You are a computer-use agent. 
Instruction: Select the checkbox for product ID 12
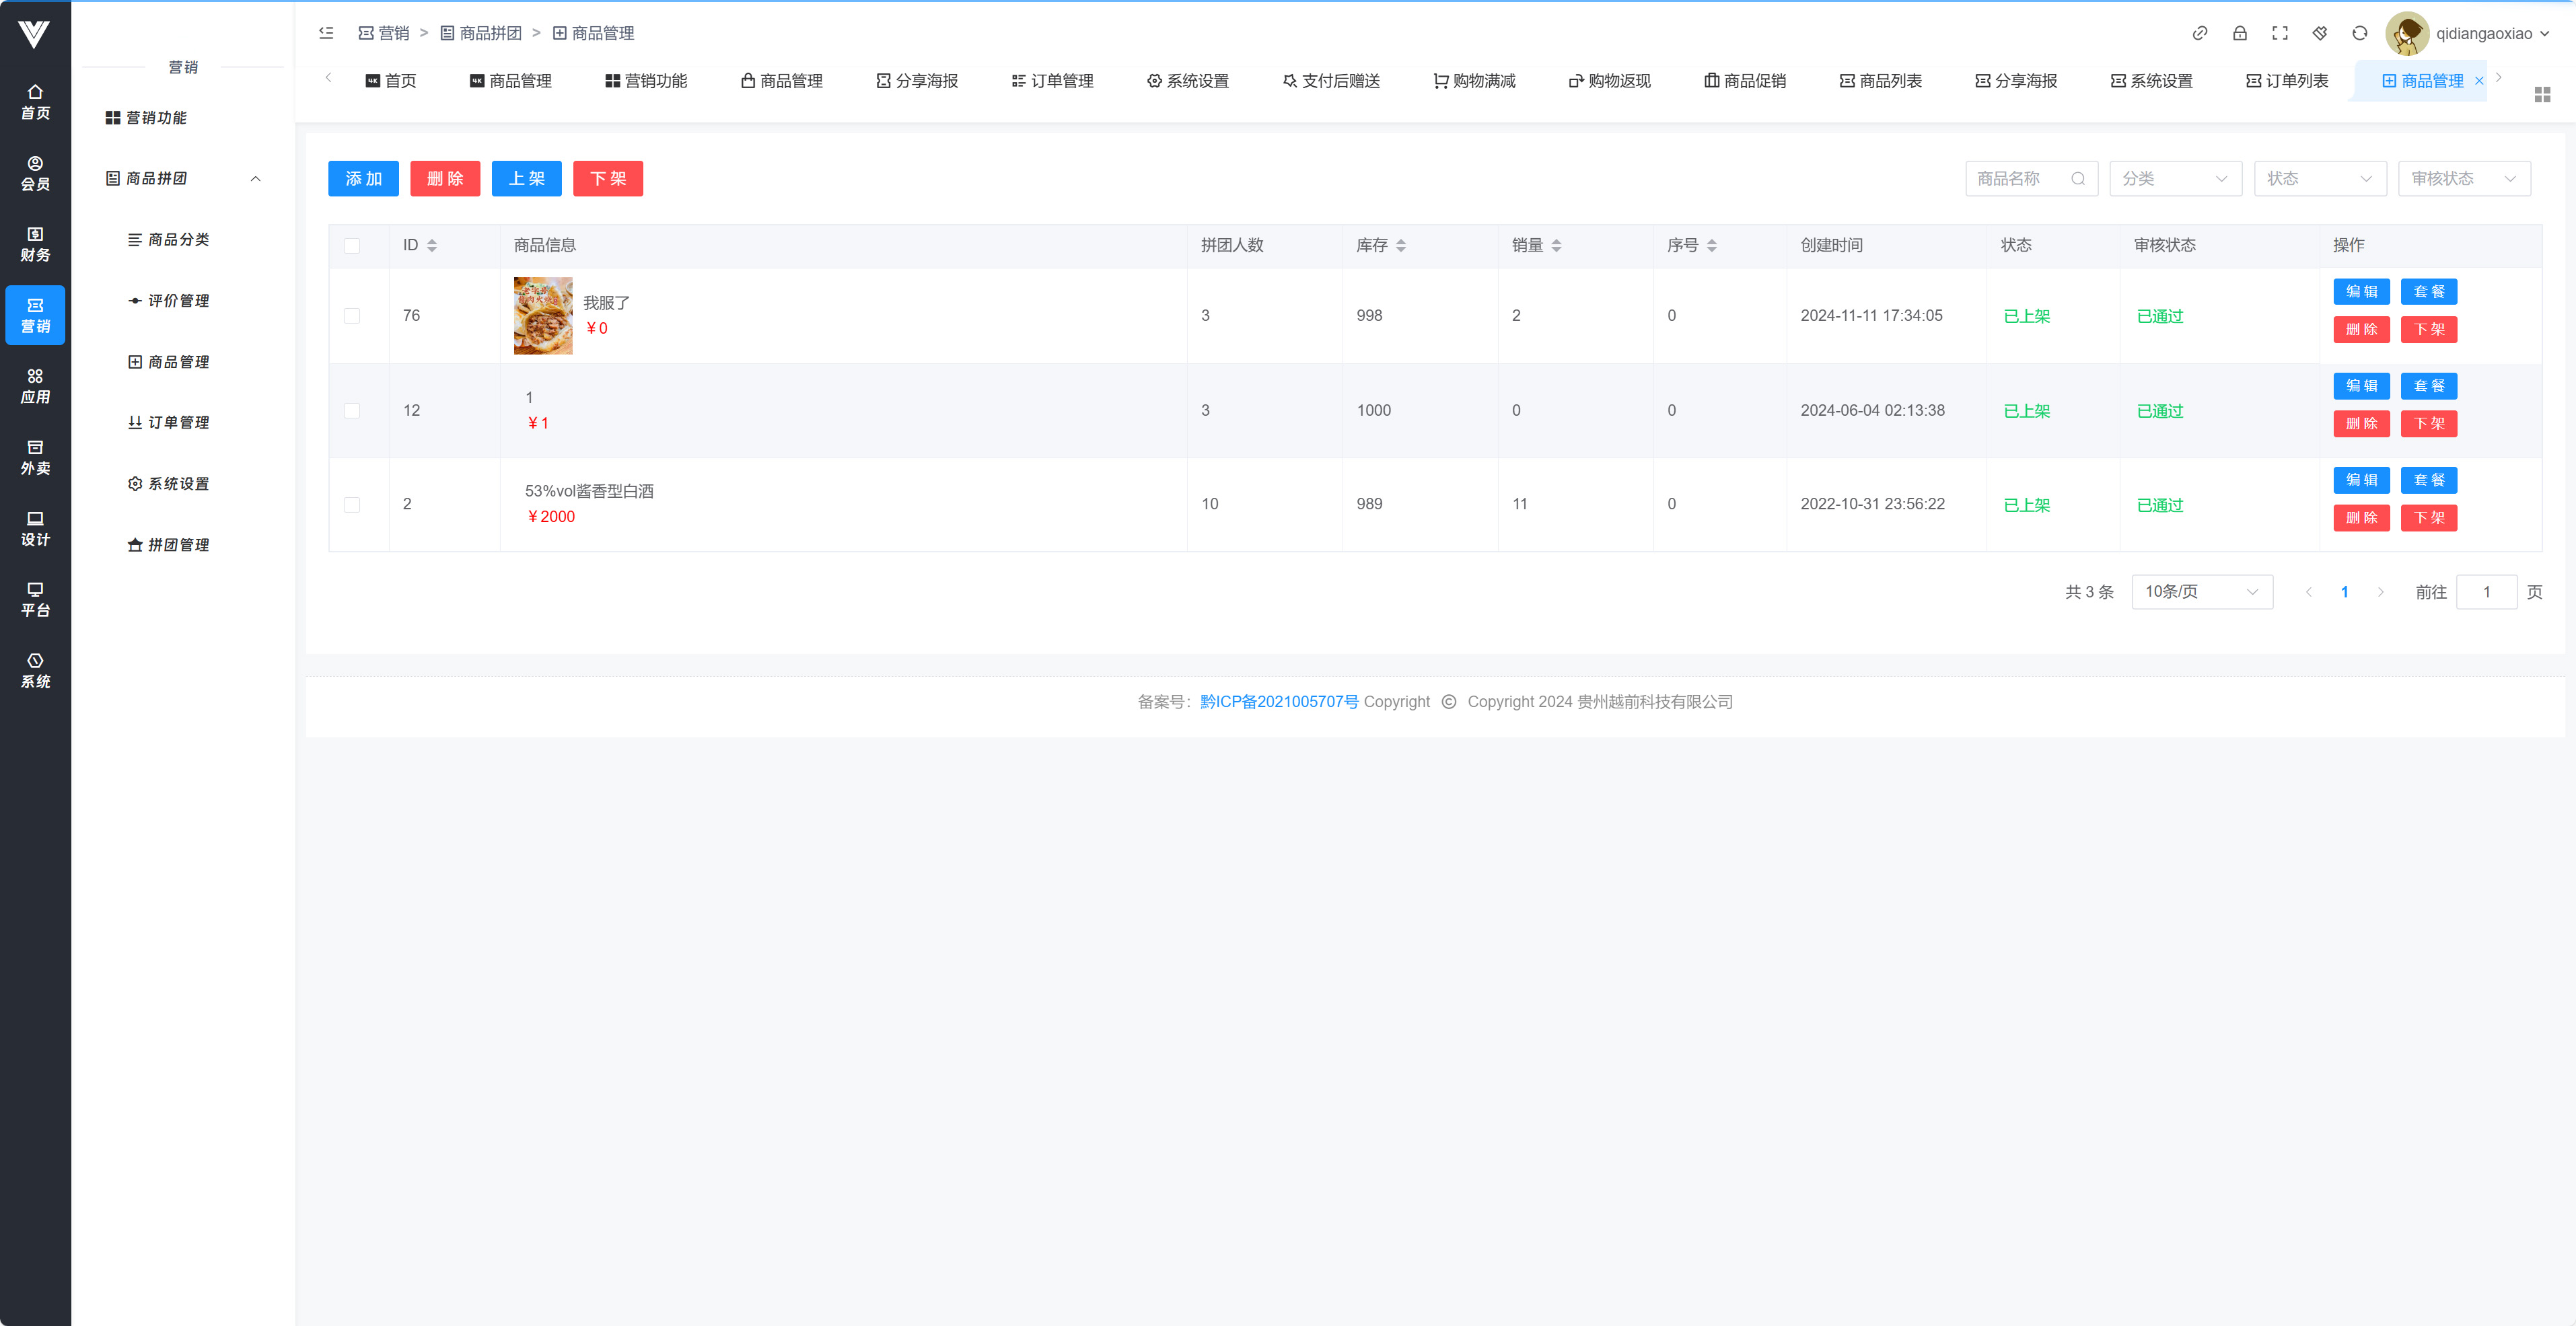352,410
